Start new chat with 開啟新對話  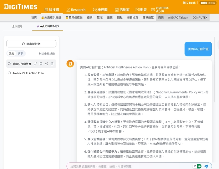[31, 44]
